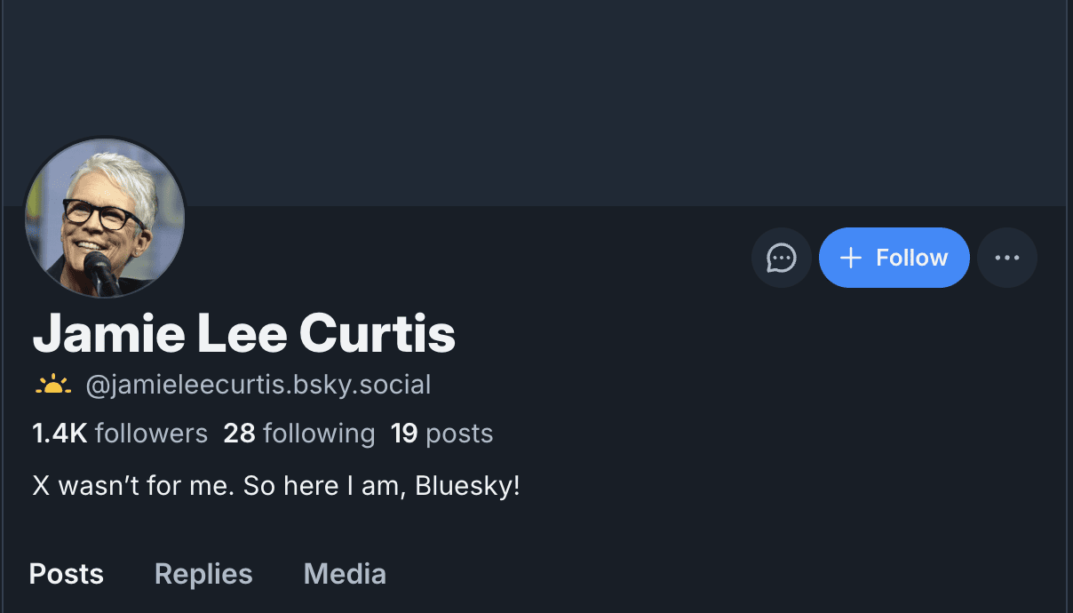
Task: View the 1.4K followers list
Action: 120,434
